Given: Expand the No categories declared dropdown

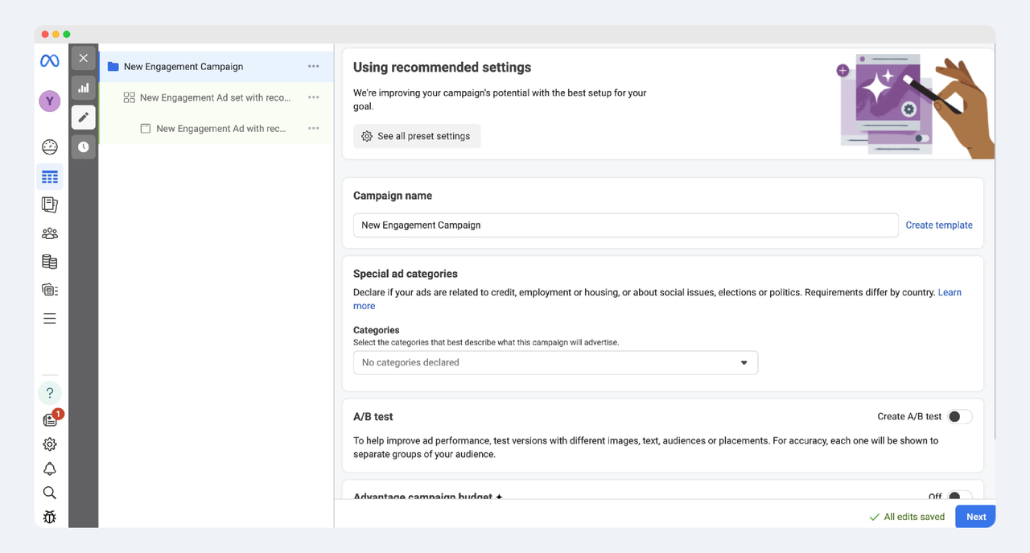Looking at the screenshot, I should pyautogui.click(x=555, y=363).
